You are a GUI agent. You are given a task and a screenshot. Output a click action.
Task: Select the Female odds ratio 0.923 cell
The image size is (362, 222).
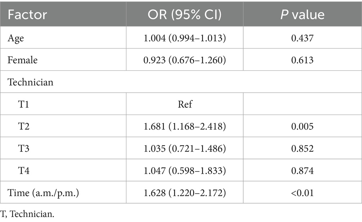[x=184, y=60]
